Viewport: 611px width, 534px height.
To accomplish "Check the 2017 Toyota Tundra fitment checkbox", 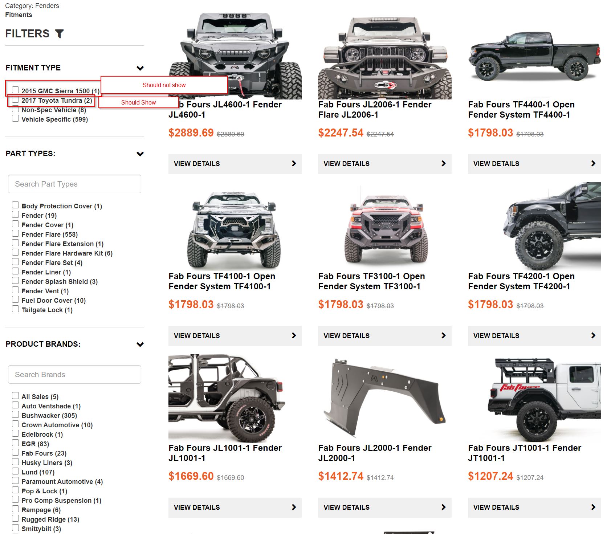I will [x=15, y=99].
